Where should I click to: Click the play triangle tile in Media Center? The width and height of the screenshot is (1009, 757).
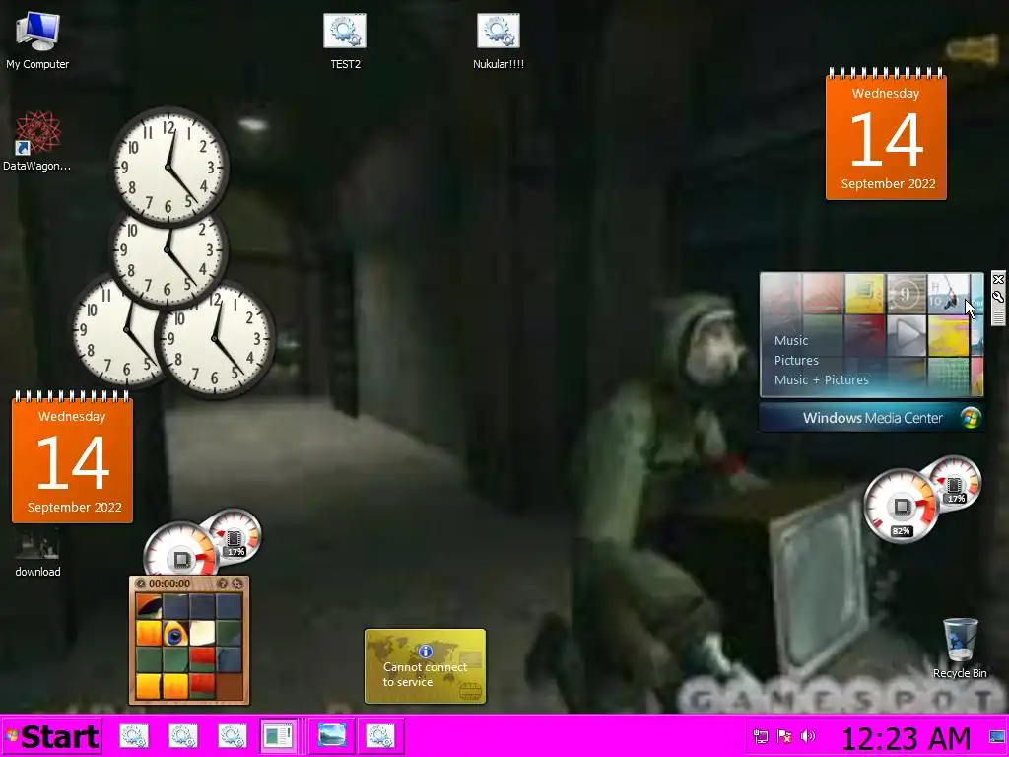coord(907,335)
